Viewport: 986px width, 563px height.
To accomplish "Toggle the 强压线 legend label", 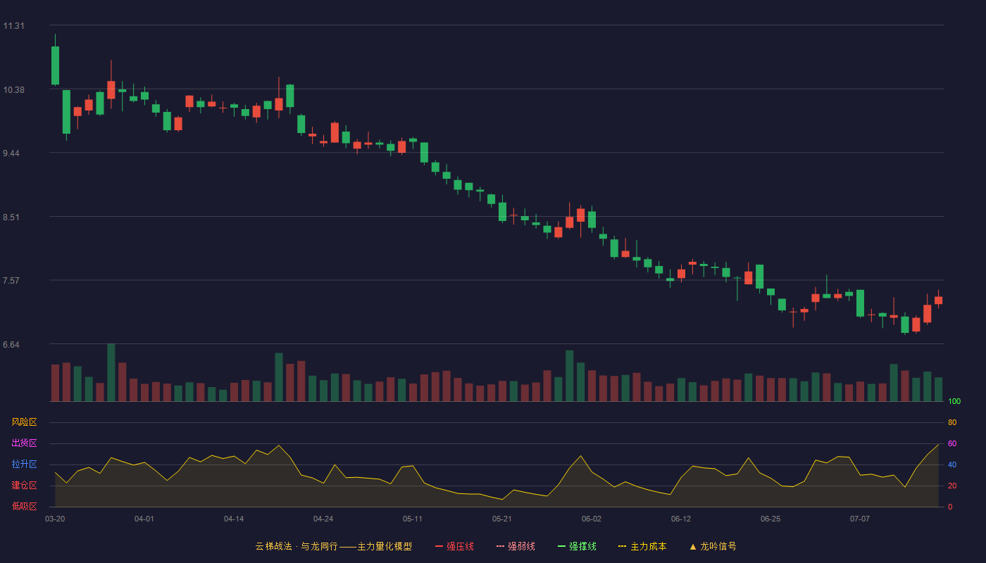I will (460, 546).
